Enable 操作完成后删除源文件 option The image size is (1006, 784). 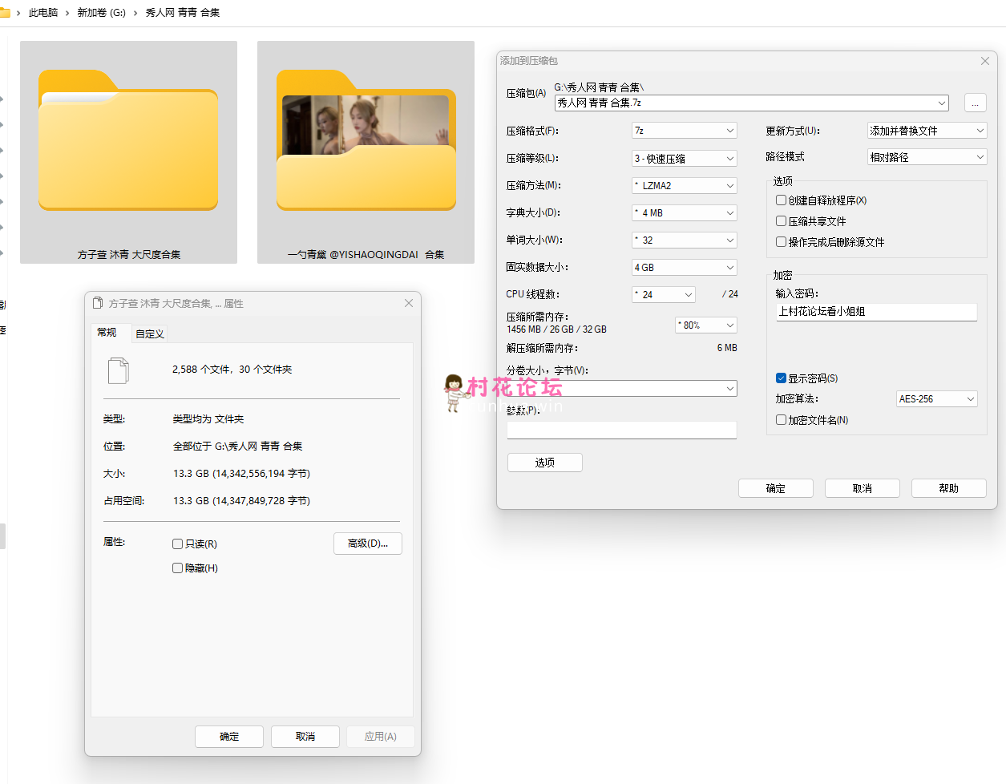pyautogui.click(x=781, y=242)
